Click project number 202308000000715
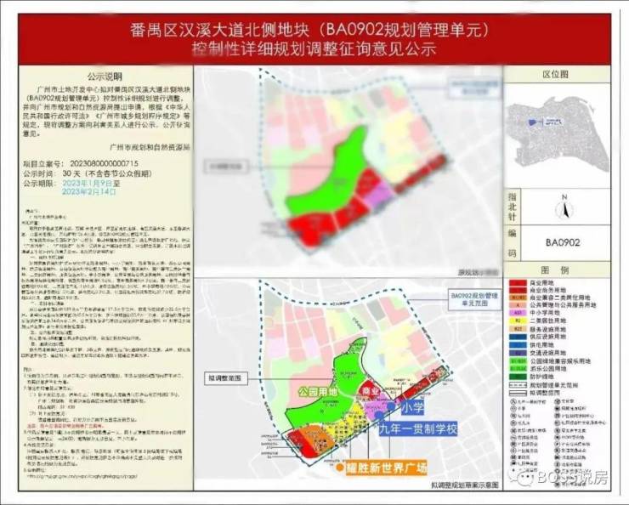This screenshot has width=629, height=505. point(105,163)
